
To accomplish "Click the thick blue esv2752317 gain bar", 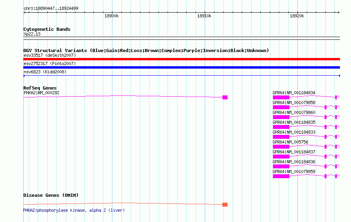I will click(181, 67).
